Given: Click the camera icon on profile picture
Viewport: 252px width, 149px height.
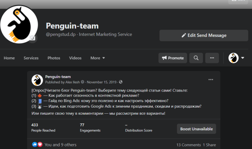Looking at the screenshot, I should tap(33, 38).
